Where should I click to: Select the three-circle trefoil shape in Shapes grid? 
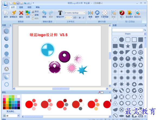(115, 103)
